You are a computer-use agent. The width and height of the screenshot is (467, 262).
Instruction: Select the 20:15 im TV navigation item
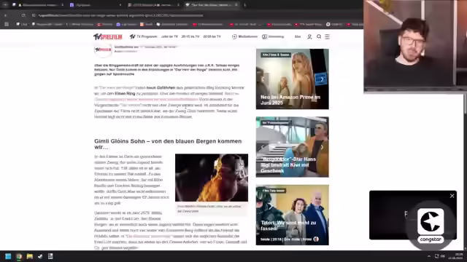click(x=190, y=36)
